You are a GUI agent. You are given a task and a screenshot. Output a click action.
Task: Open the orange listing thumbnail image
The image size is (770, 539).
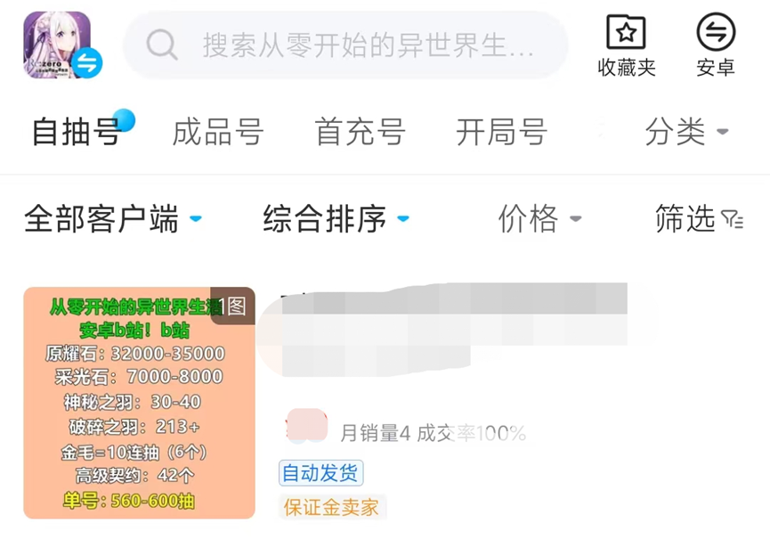click(x=140, y=403)
